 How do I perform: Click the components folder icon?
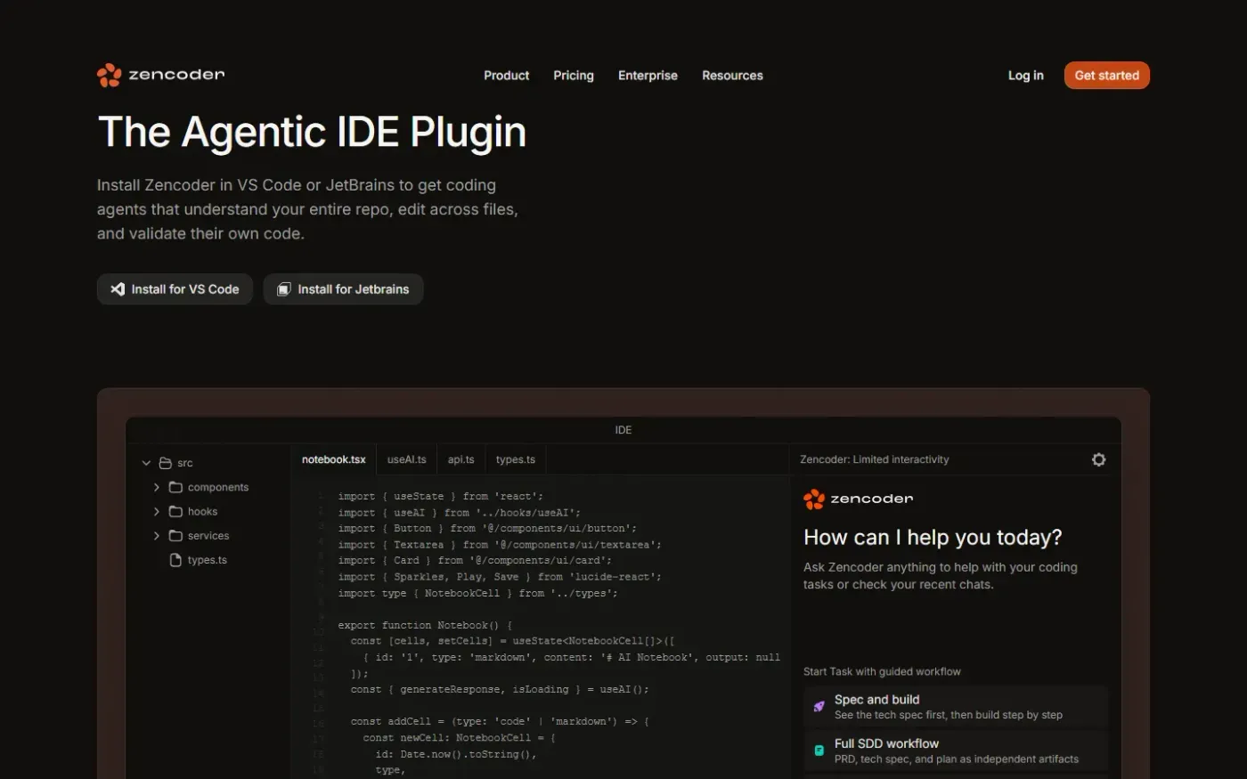[x=175, y=487]
